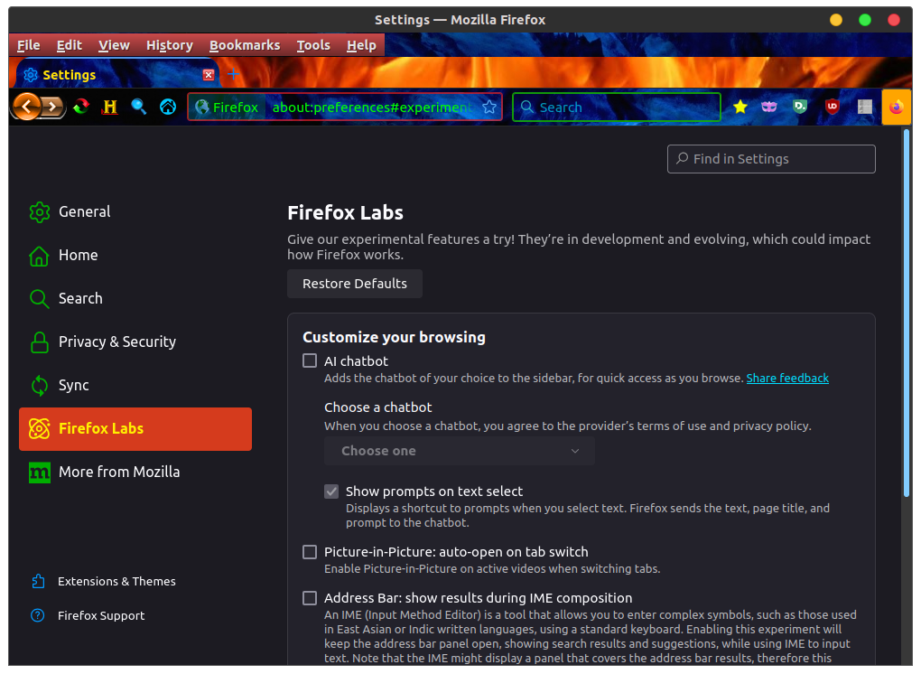Go back with the Back arrow

27,107
